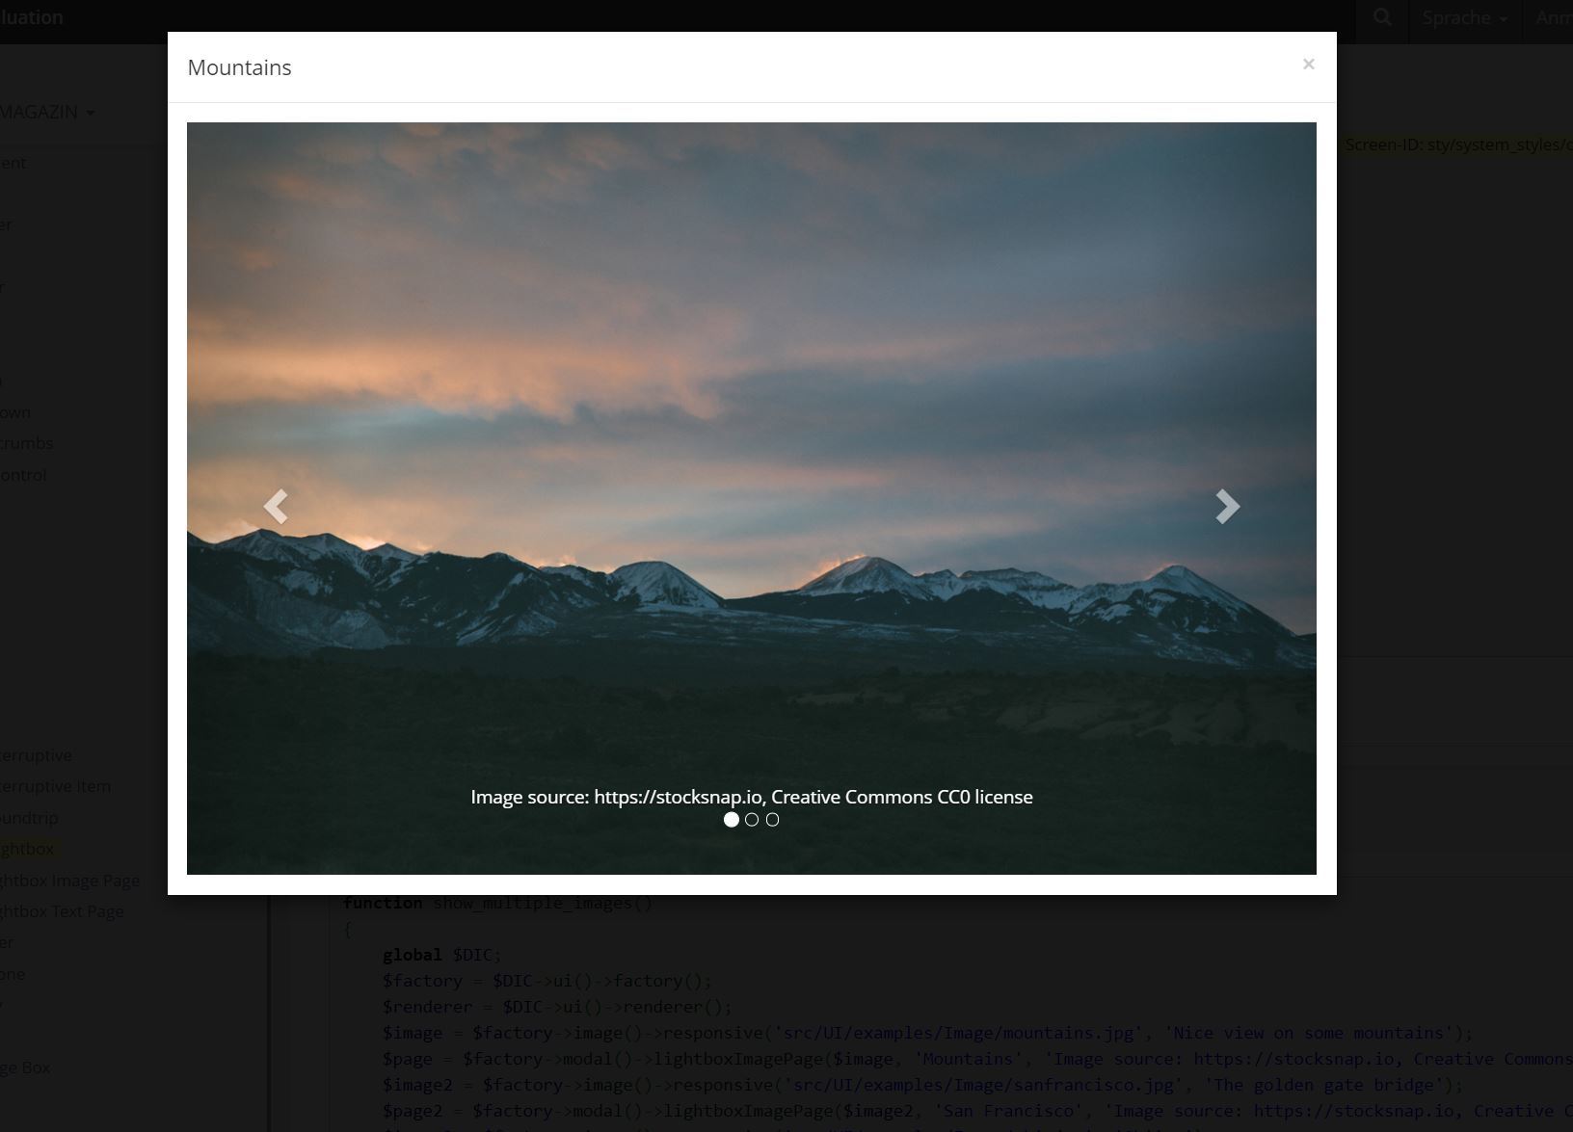Close the Mountains lightbox modal
Image resolution: width=1573 pixels, height=1132 pixels.
(x=1308, y=65)
